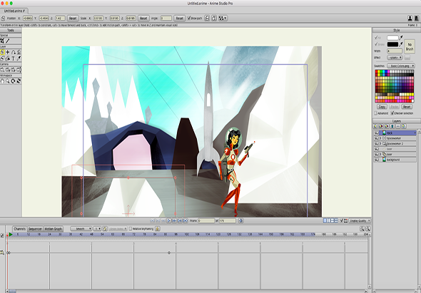Expand the spacewoman layer group
Viewport: 421px width, 293px height.
pyautogui.click(x=380, y=138)
